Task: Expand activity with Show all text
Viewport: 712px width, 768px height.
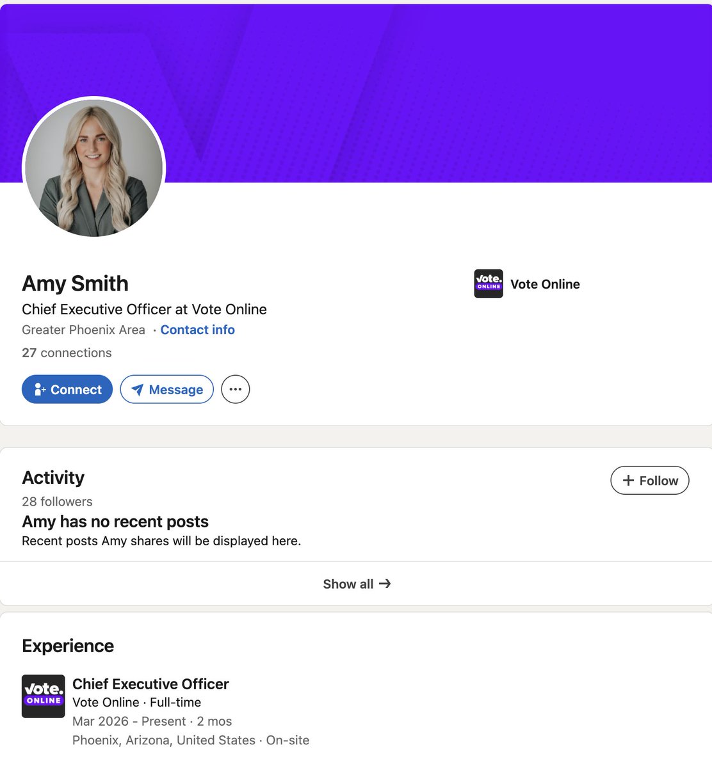Action: [348, 584]
